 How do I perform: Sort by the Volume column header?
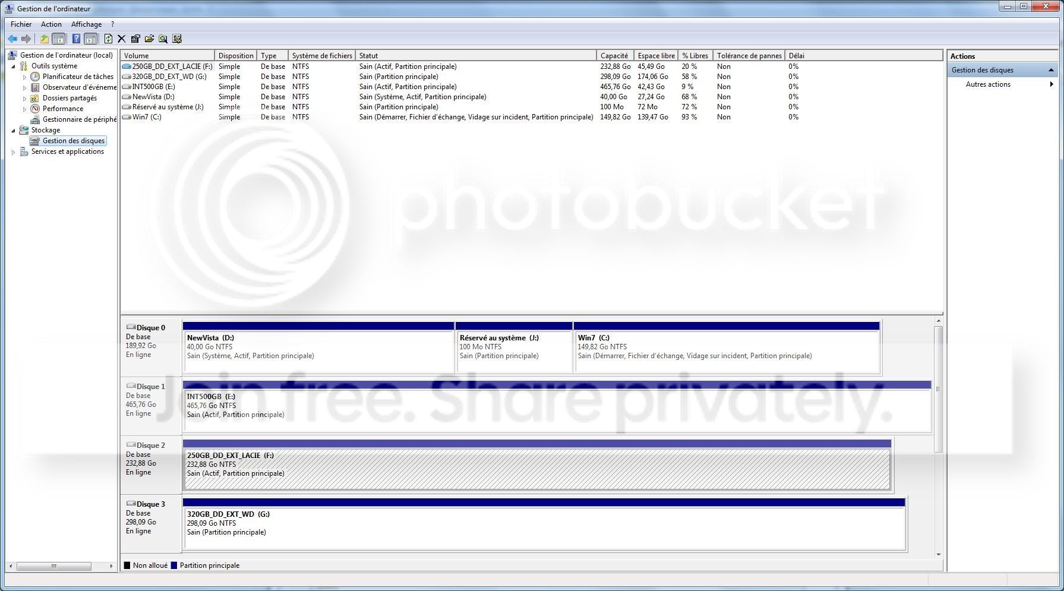pos(168,55)
